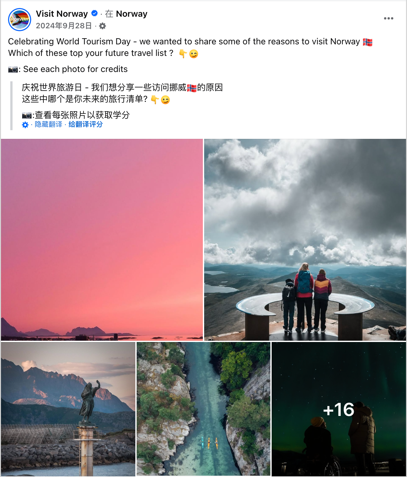This screenshot has height=477, width=407.
Task: Open the Norway location link
Action: [x=131, y=14]
